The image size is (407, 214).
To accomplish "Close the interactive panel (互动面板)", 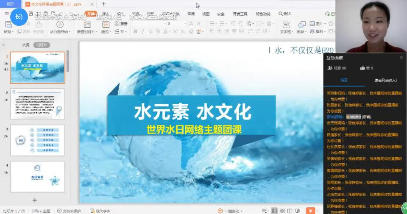I will [x=401, y=57].
